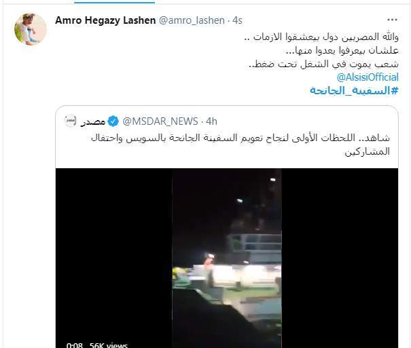Play the ship video in quoted tweet

click(x=227, y=258)
